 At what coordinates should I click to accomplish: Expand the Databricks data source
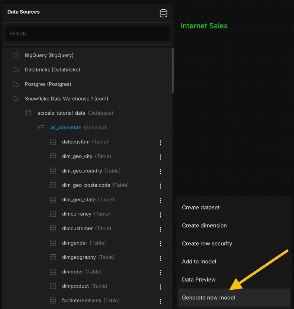click(52, 70)
